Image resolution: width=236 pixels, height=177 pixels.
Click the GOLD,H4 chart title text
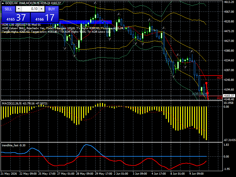12,3
